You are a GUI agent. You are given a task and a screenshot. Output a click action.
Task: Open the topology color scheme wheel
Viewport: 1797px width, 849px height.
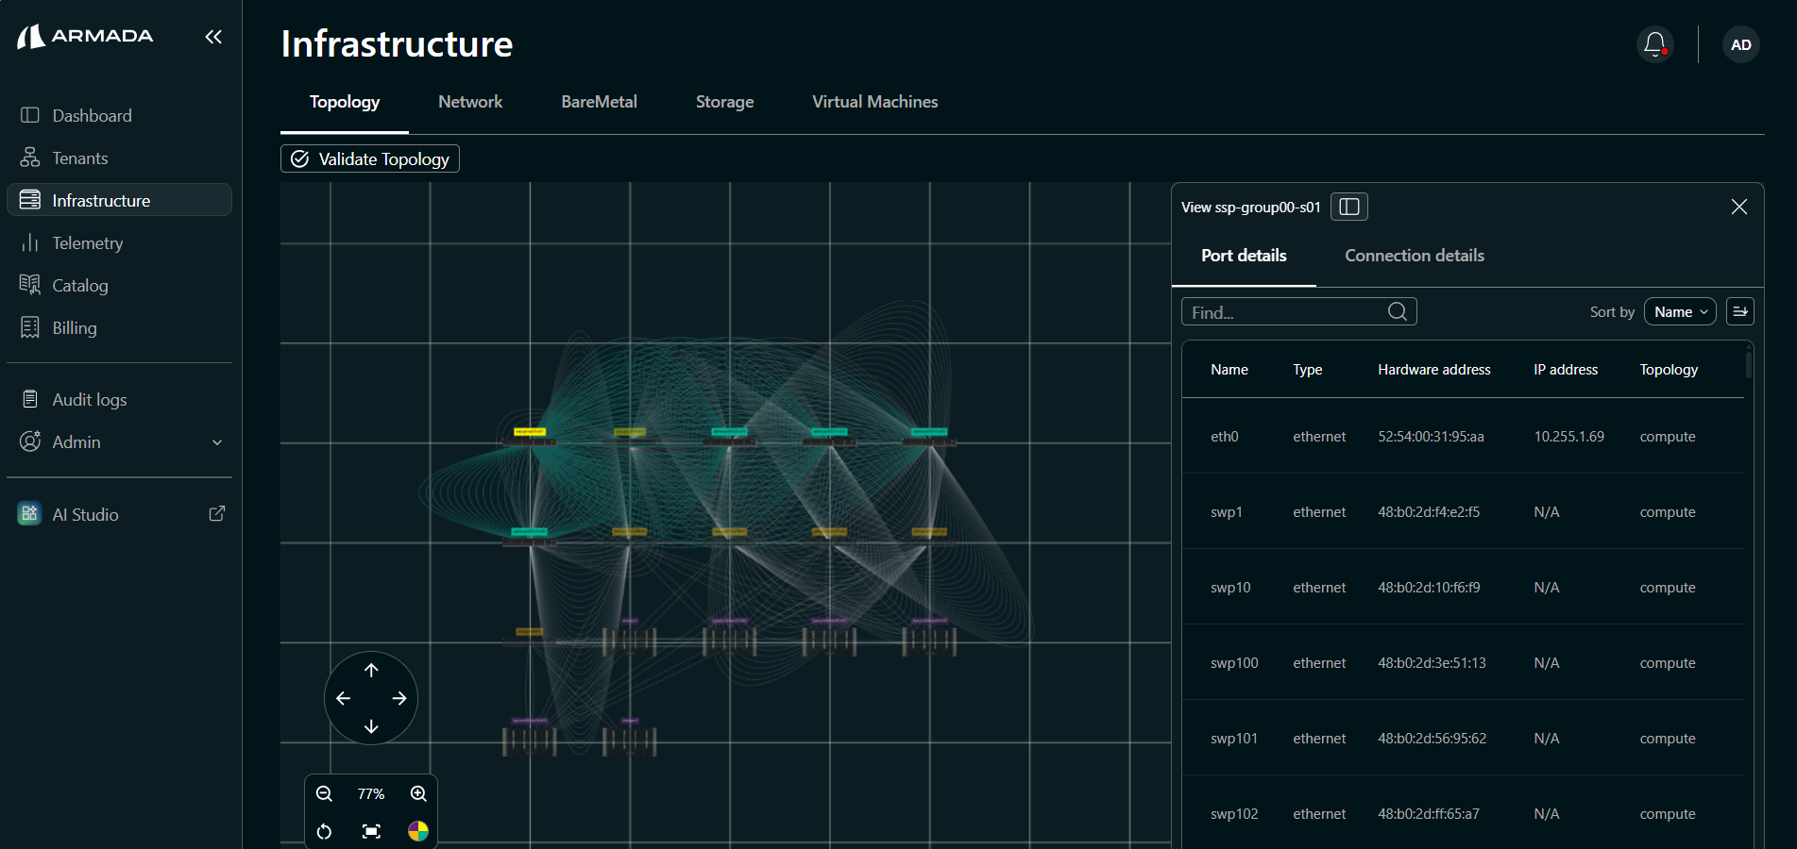[x=418, y=831]
